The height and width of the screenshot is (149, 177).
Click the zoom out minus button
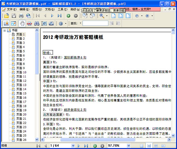(x=137, y=16)
